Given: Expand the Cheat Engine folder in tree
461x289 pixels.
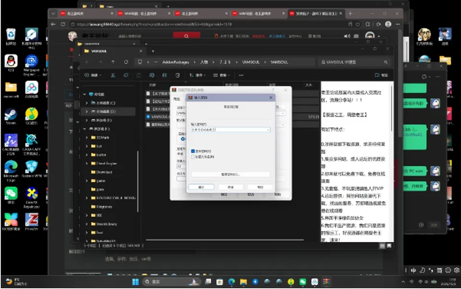Looking at the screenshot, I should pos(87,163).
